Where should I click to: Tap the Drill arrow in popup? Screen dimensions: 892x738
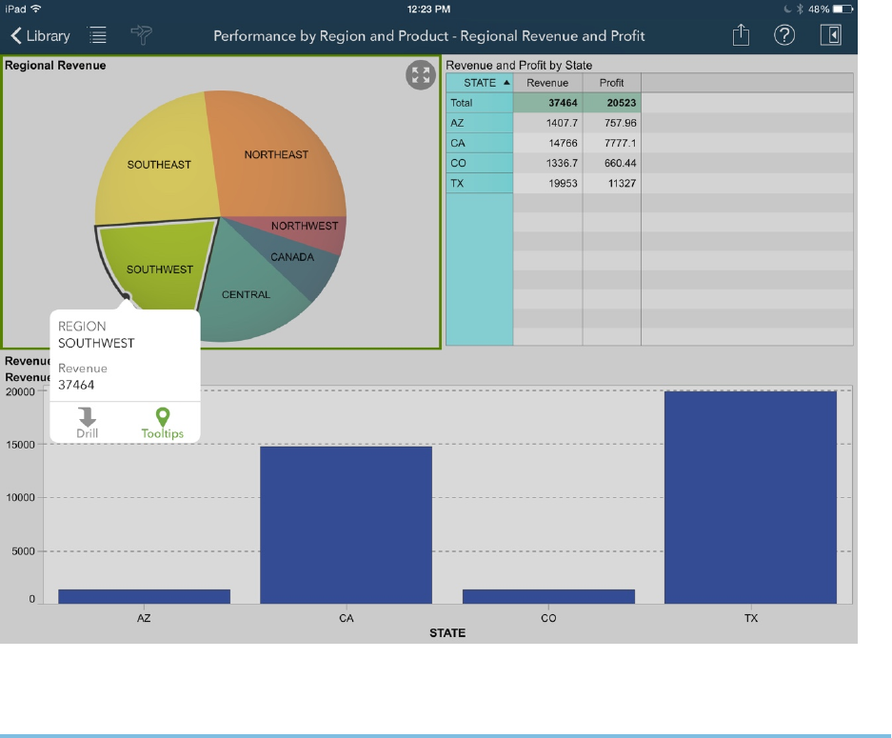88,423
